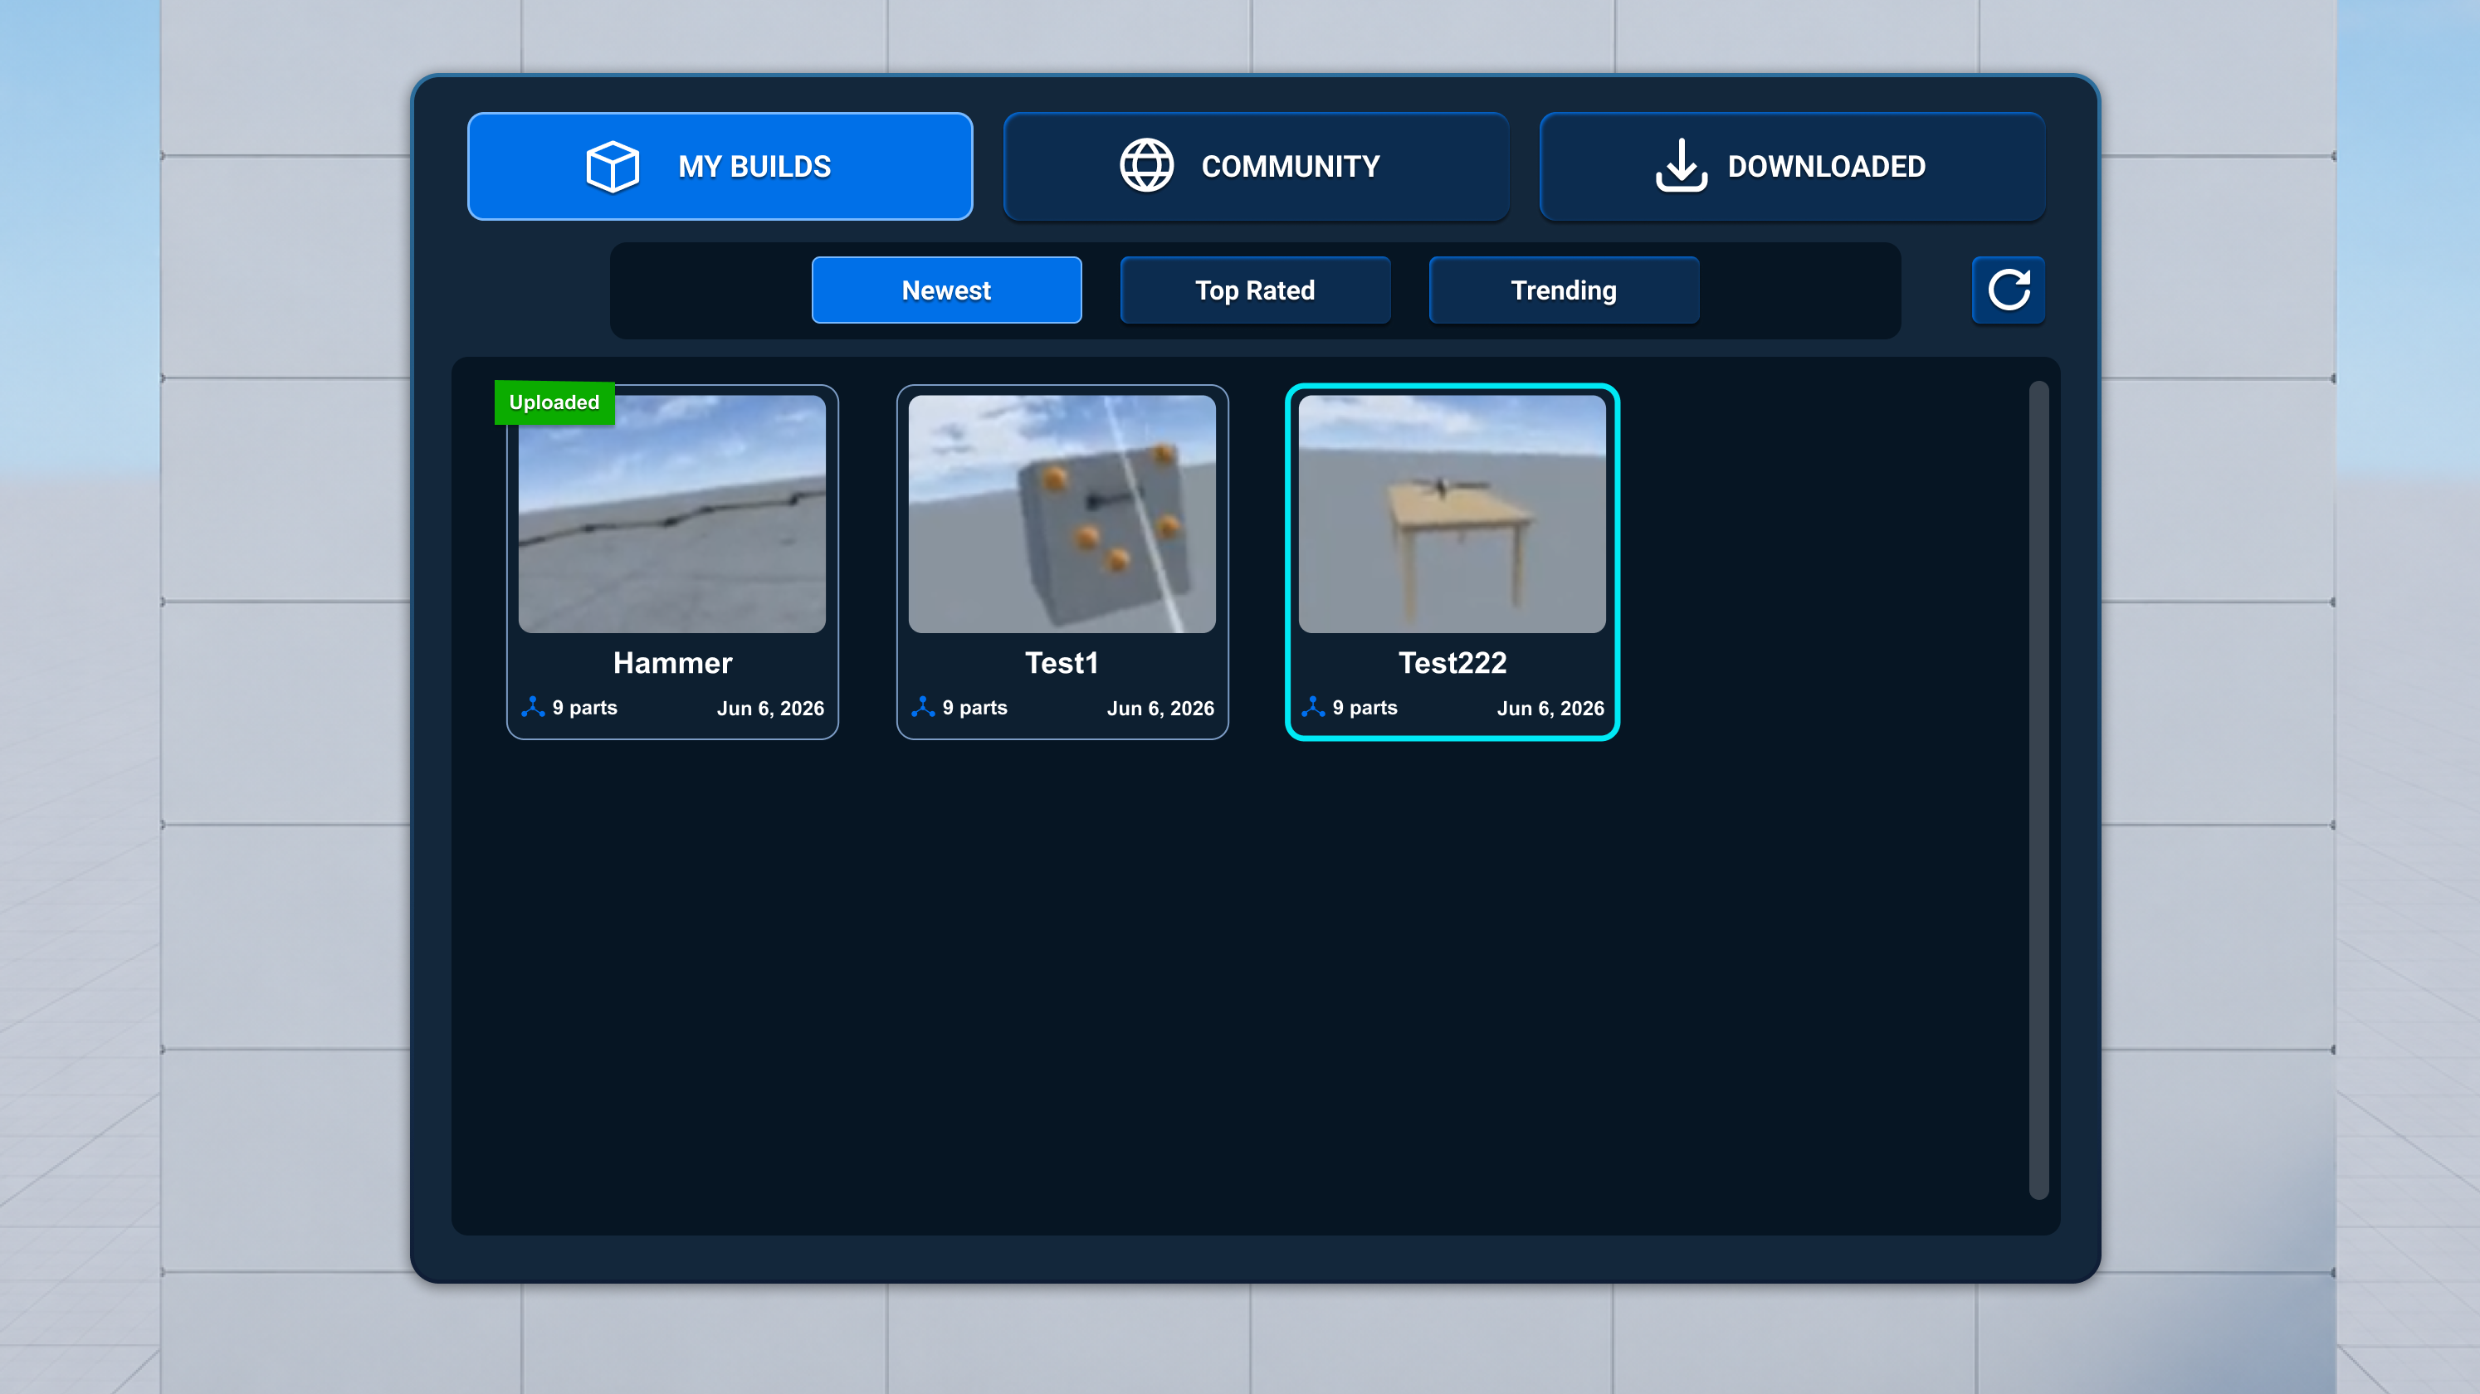Sort builds by Top Rated

(1256, 290)
